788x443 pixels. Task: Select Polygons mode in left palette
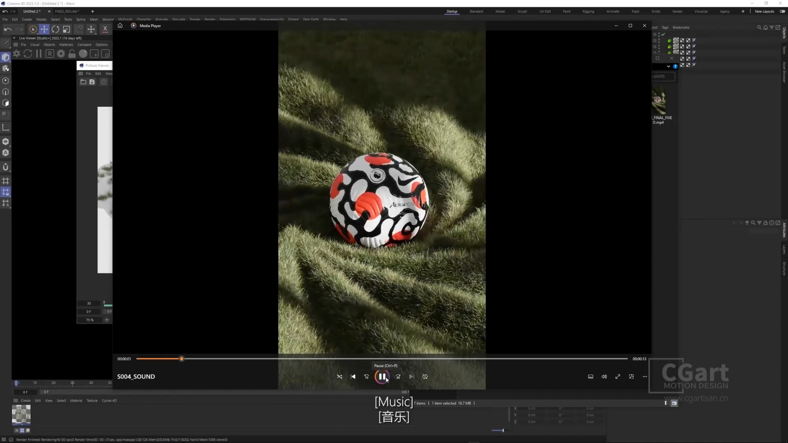[6, 103]
